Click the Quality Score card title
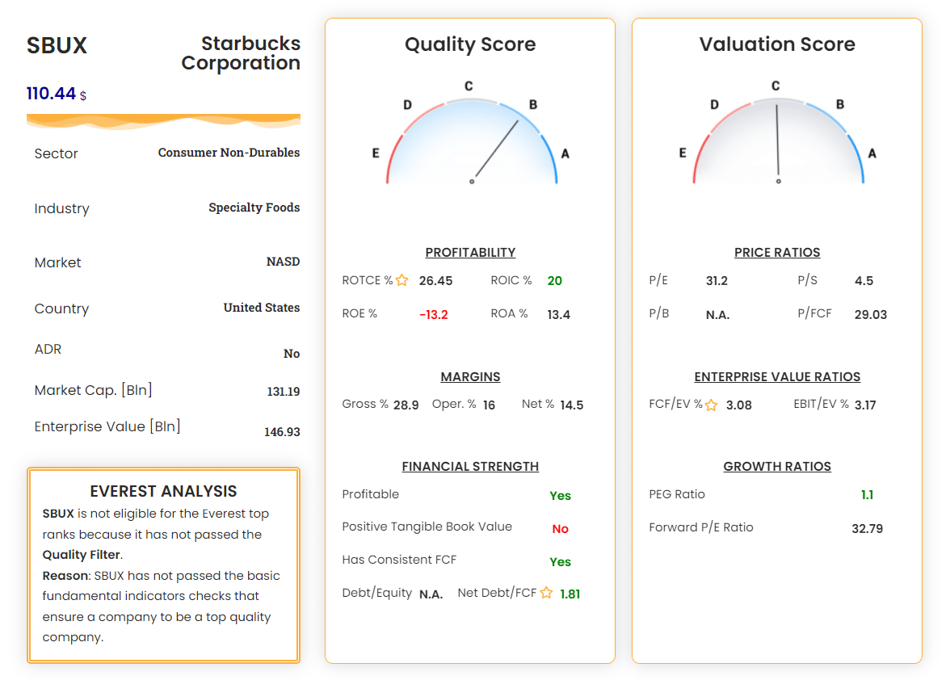The width and height of the screenshot is (950, 680). point(470,44)
